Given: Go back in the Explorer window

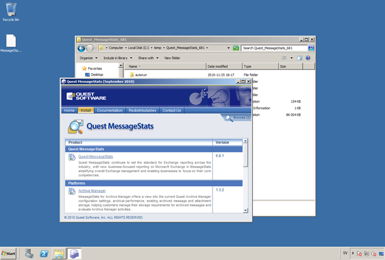Looking at the screenshot, I should (81, 48).
